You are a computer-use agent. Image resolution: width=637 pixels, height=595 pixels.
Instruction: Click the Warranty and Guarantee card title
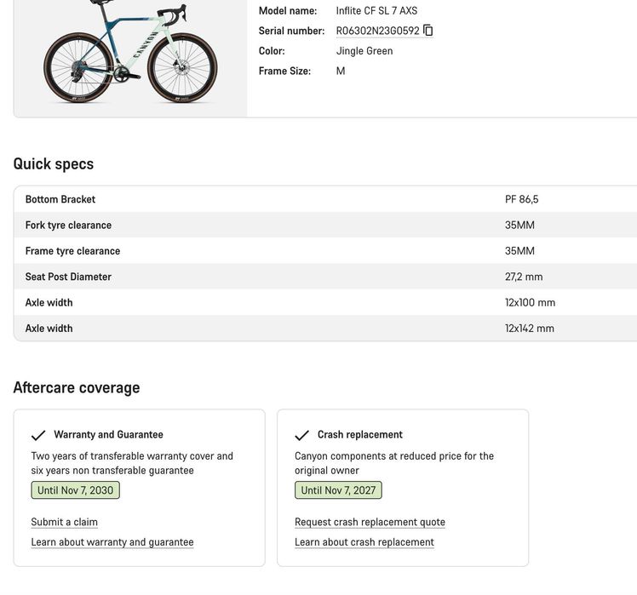108,435
